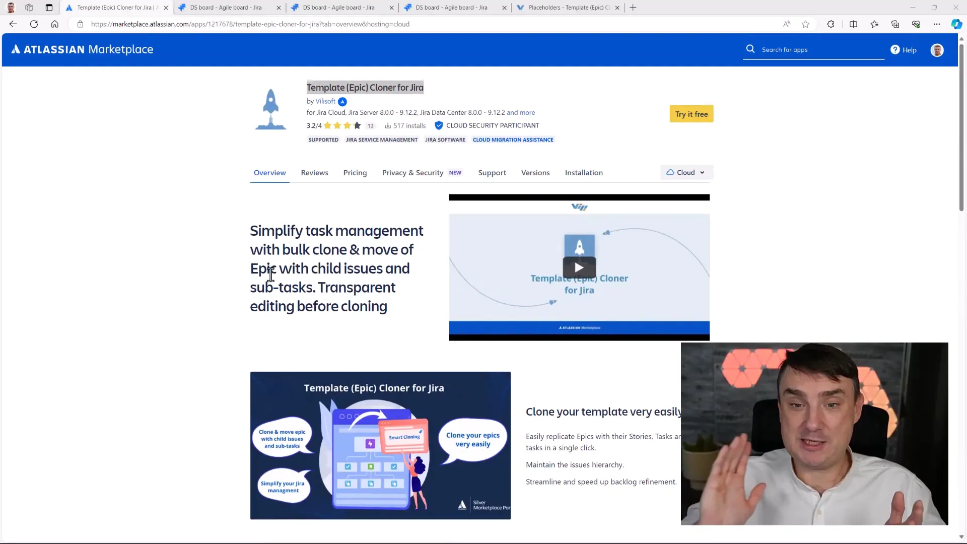Add this page to favorites with star icon
The width and height of the screenshot is (967, 544).
click(x=805, y=24)
